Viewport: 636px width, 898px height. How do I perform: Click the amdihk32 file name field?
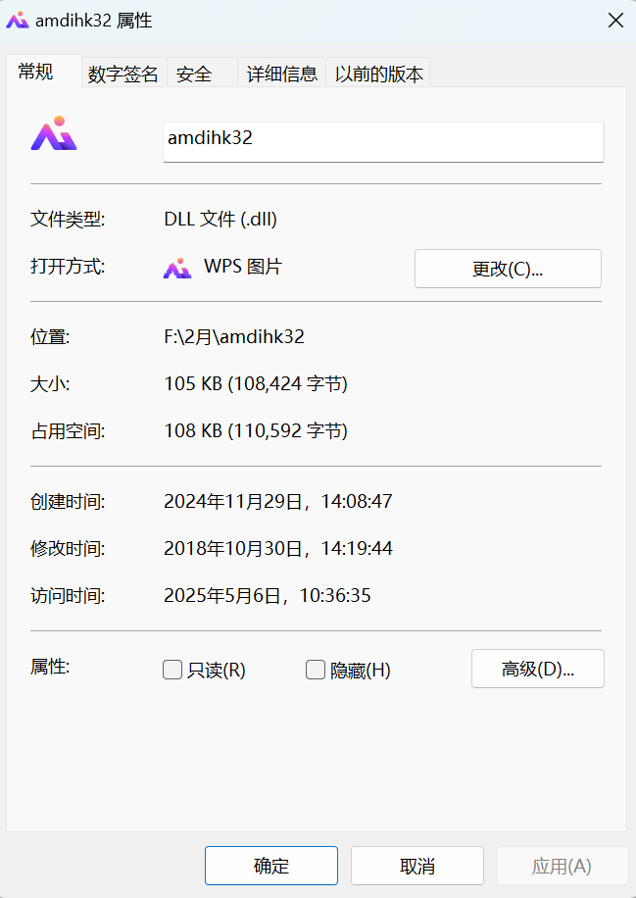[x=383, y=141]
